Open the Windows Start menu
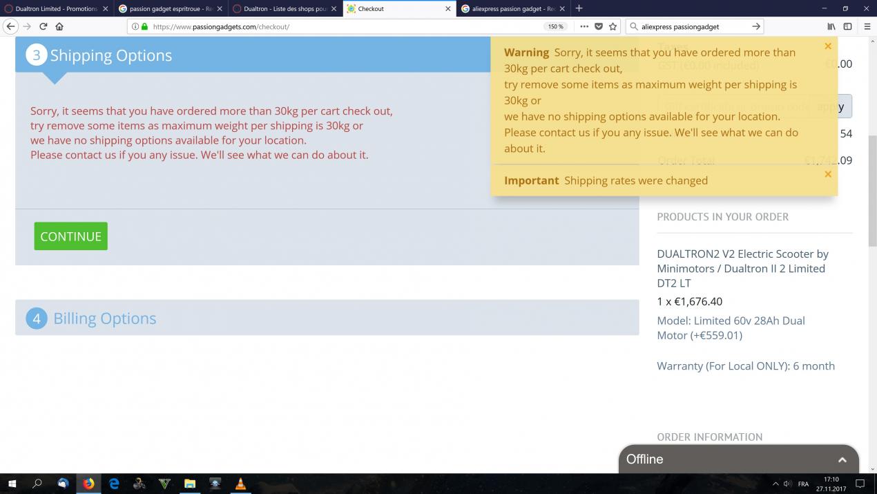 pos(12,484)
